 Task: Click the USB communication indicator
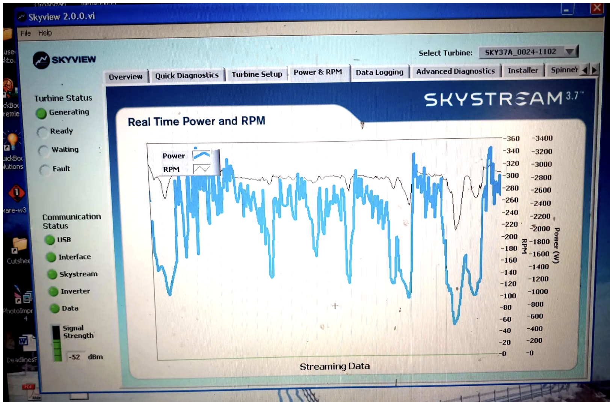50,240
